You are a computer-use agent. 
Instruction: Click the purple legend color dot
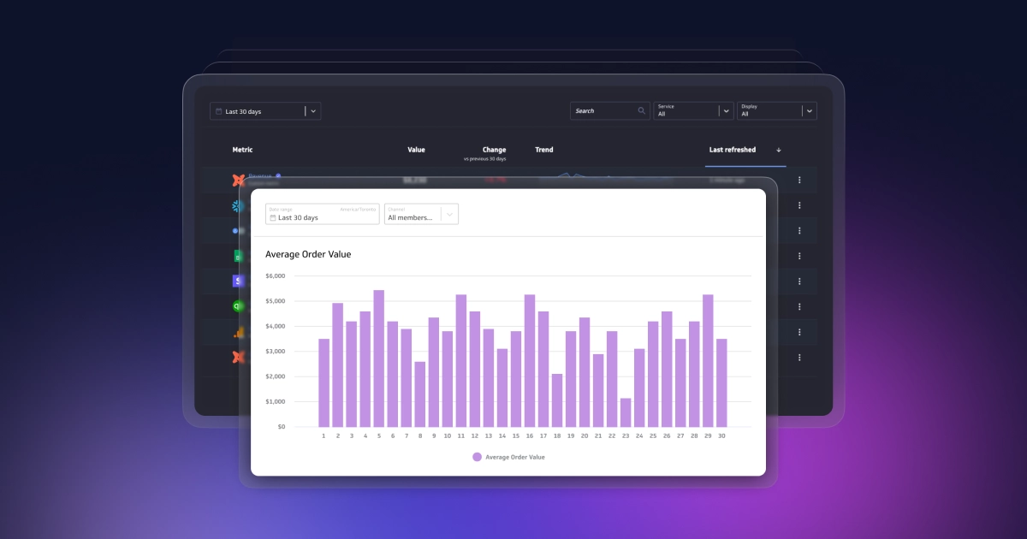(x=476, y=457)
